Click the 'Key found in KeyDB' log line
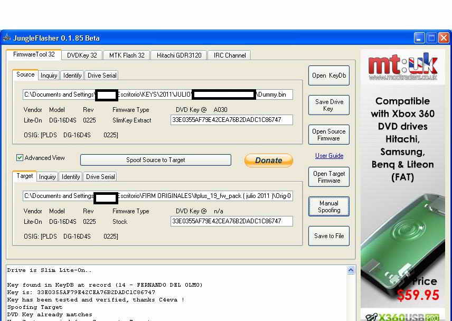Viewport: 452px width, 321px height. tap(105, 285)
